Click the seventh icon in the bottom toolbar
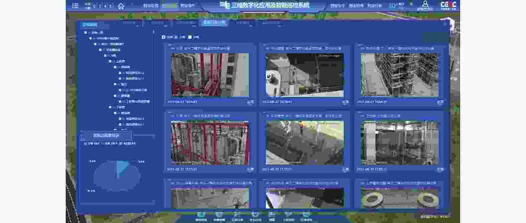Viewport: 526px width, 223px height. [x=306, y=215]
